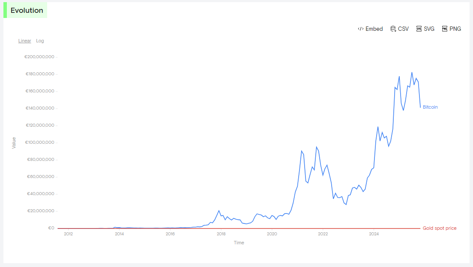Click the 2020 tick on the time axis
Viewport: 473px width, 267px height.
click(x=272, y=234)
